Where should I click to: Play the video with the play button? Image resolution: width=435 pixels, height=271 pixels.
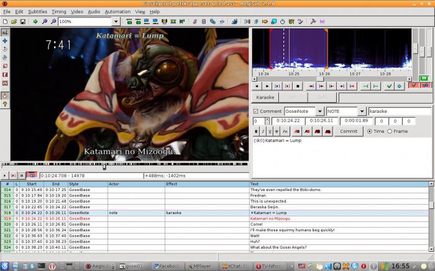(4, 175)
